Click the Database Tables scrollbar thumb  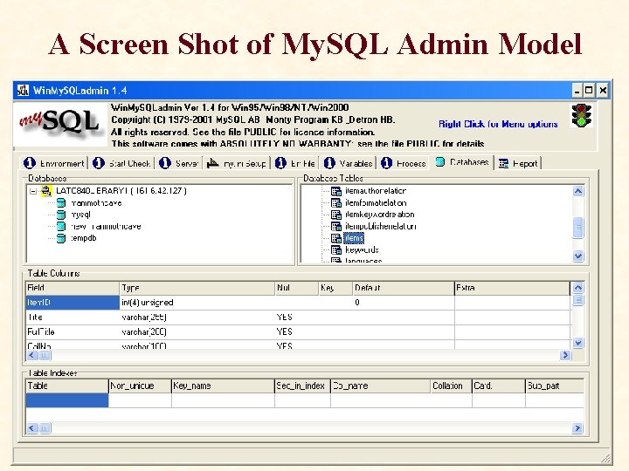[577, 228]
